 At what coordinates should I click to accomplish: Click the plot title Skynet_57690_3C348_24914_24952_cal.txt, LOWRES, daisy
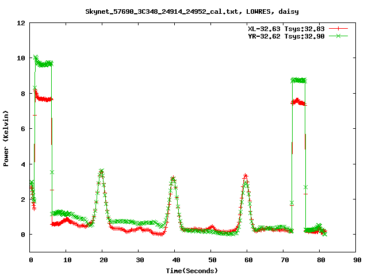point(192,11)
